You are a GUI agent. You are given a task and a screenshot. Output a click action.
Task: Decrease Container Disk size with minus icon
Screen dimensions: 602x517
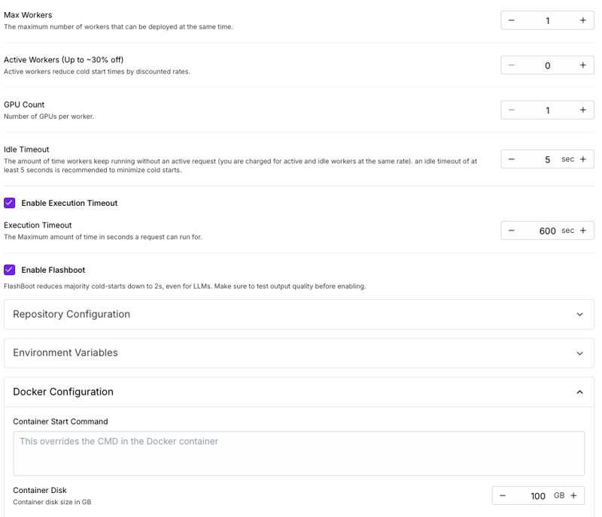(x=503, y=495)
